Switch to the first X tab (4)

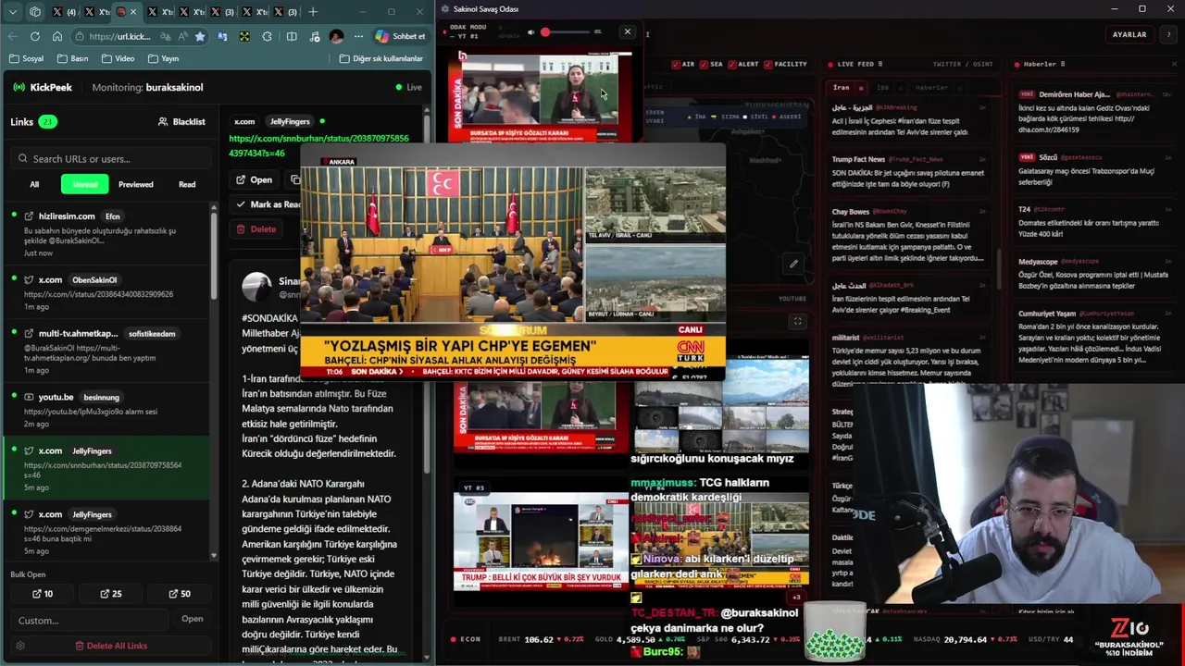64,12
